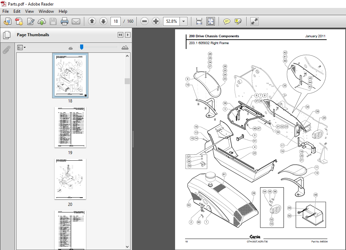Click the Save file floppy icon

[x=53, y=21]
